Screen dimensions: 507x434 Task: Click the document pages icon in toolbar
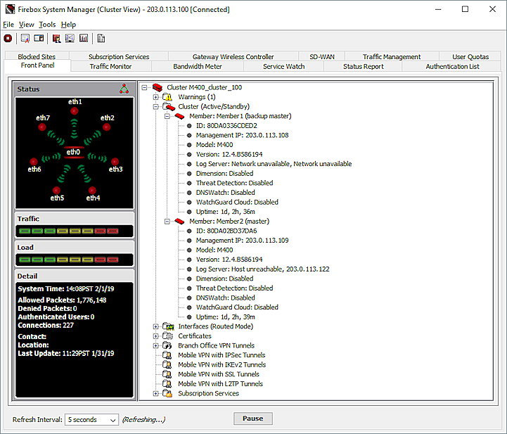pos(101,38)
